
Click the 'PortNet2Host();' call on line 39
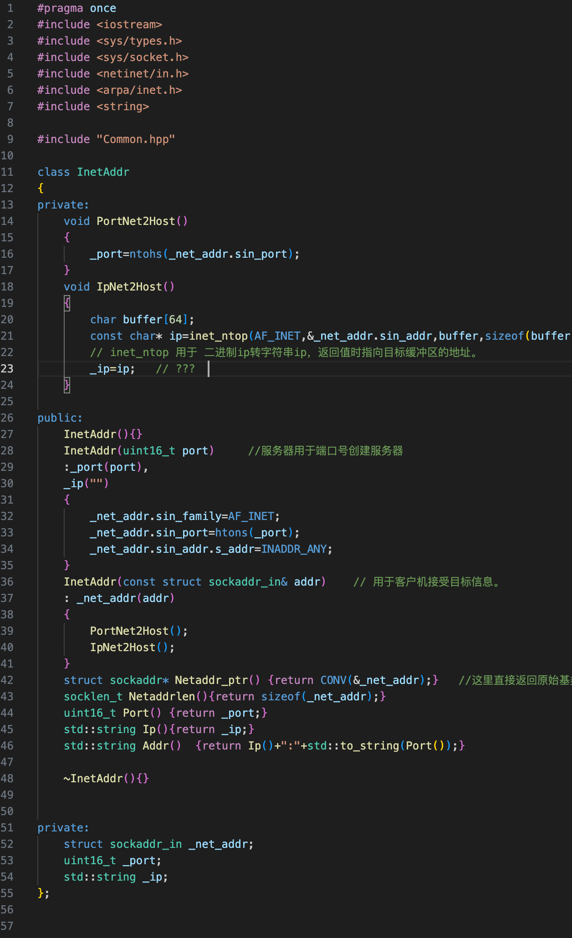click(139, 631)
